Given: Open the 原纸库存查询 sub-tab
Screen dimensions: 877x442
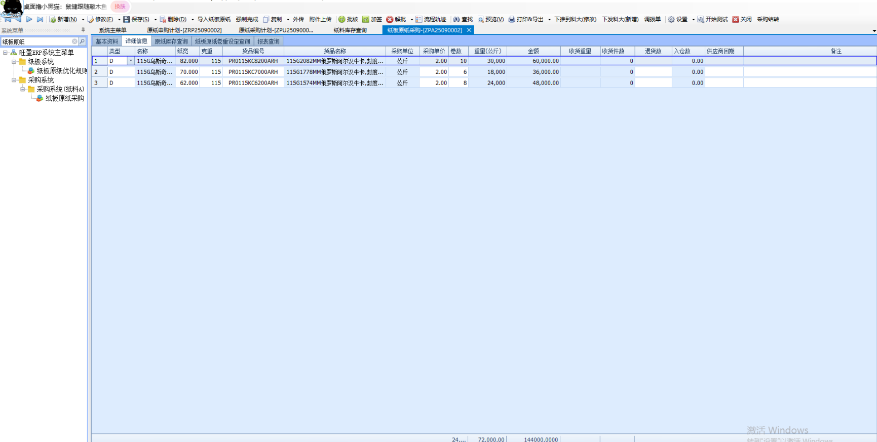Looking at the screenshot, I should [171, 42].
